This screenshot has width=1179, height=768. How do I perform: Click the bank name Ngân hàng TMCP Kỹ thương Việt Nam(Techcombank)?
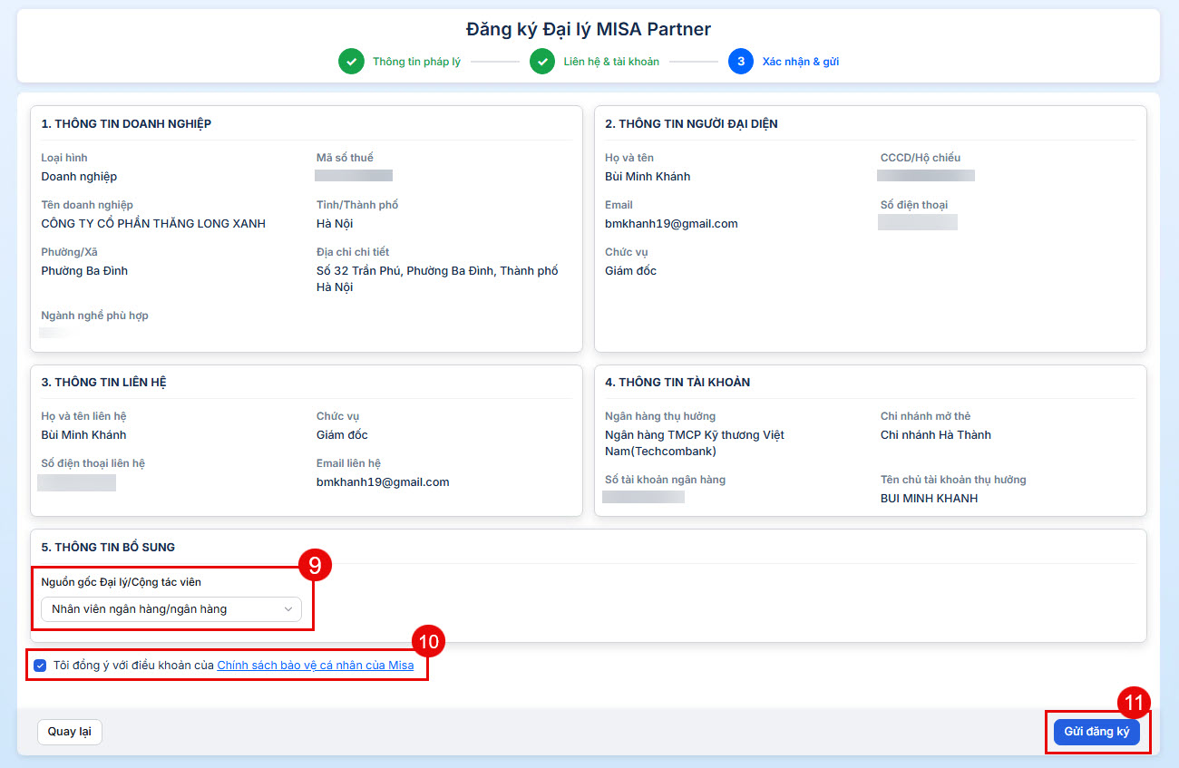[695, 443]
